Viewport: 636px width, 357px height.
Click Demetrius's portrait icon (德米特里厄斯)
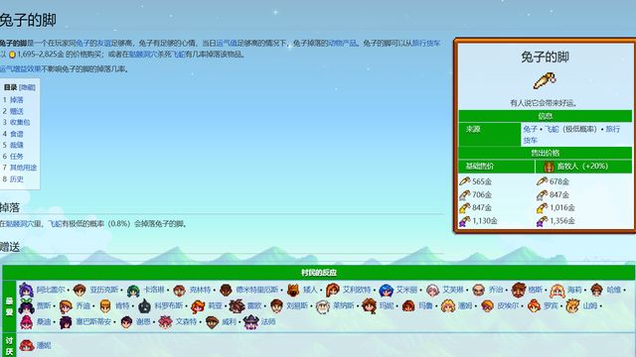point(226,290)
